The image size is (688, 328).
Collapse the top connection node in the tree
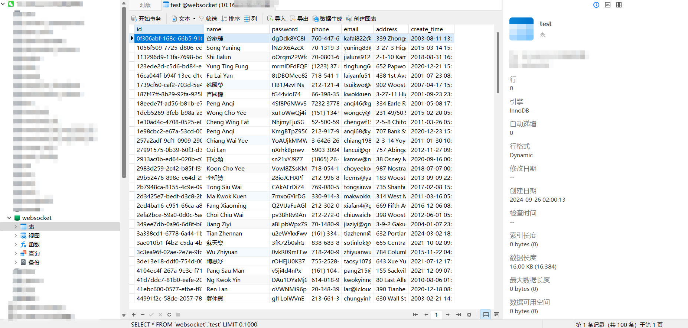(3, 4)
